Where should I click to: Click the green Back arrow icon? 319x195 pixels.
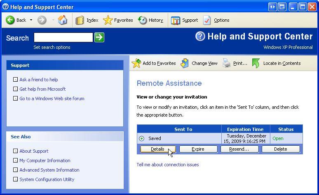(x=10, y=20)
